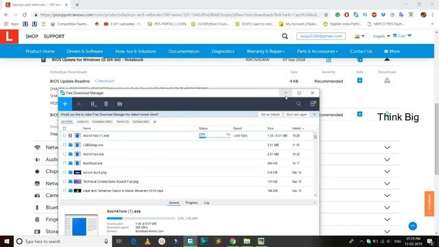Download the BIOS Update Readme file
Image resolution: width=439 pixels, height=247 pixels.
[387, 81]
